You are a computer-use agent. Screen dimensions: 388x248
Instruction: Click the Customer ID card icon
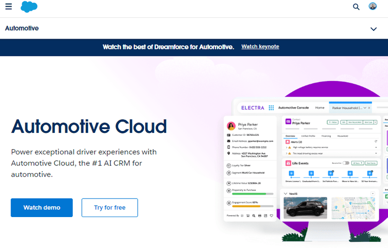[228, 135]
